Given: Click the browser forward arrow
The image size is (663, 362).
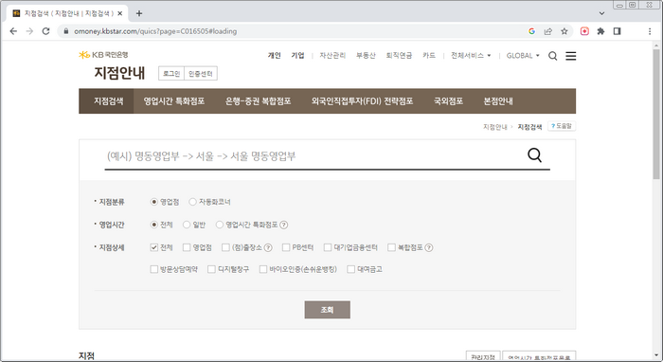Looking at the screenshot, I should tap(29, 31).
